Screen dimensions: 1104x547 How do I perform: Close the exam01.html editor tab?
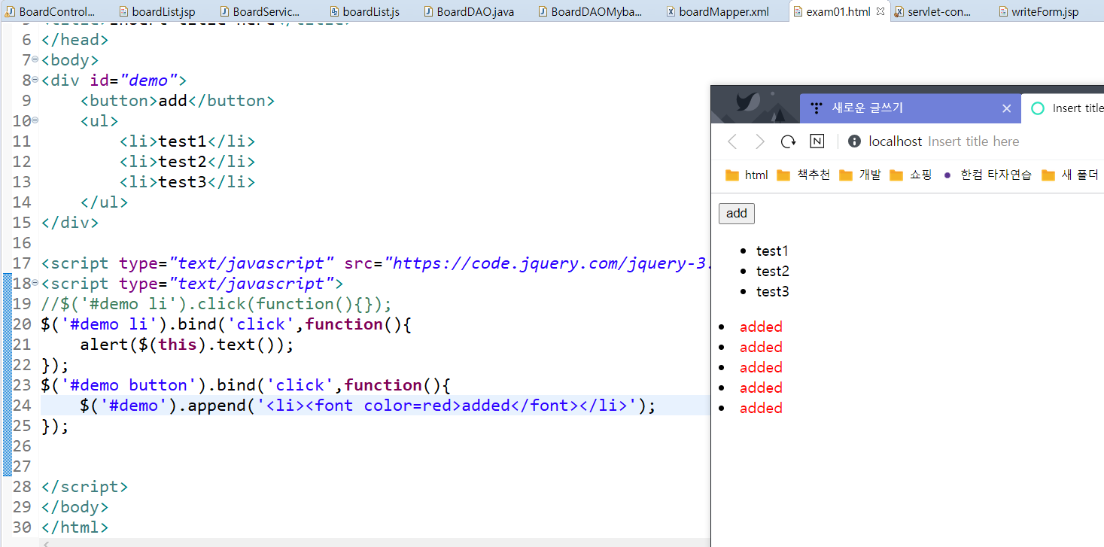(880, 11)
